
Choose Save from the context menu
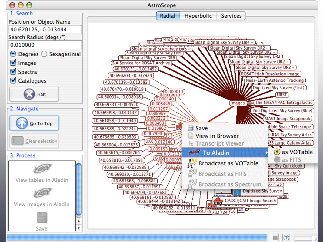(x=225, y=128)
